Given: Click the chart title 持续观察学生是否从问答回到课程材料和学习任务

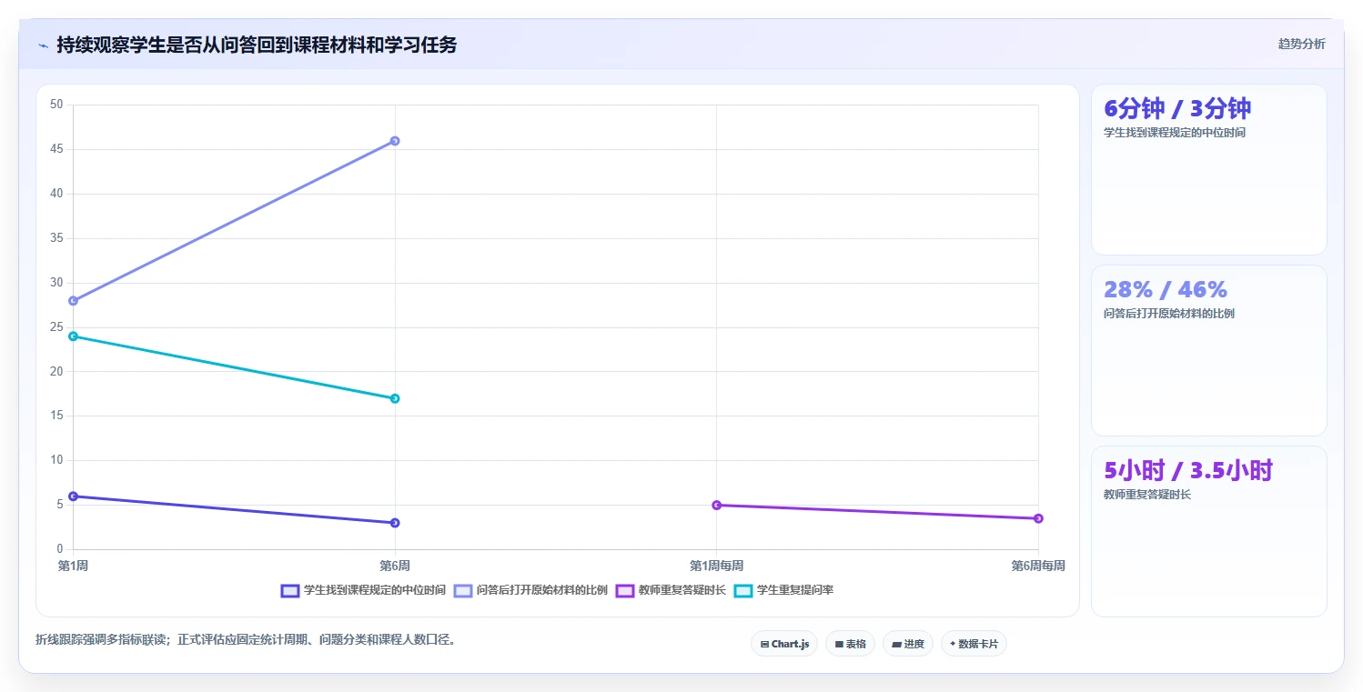Looking at the screenshot, I should [257, 45].
